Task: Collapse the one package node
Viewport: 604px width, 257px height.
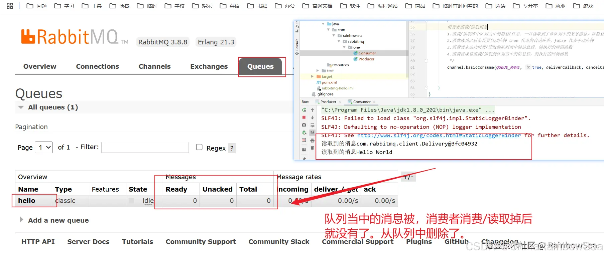Action: point(344,47)
